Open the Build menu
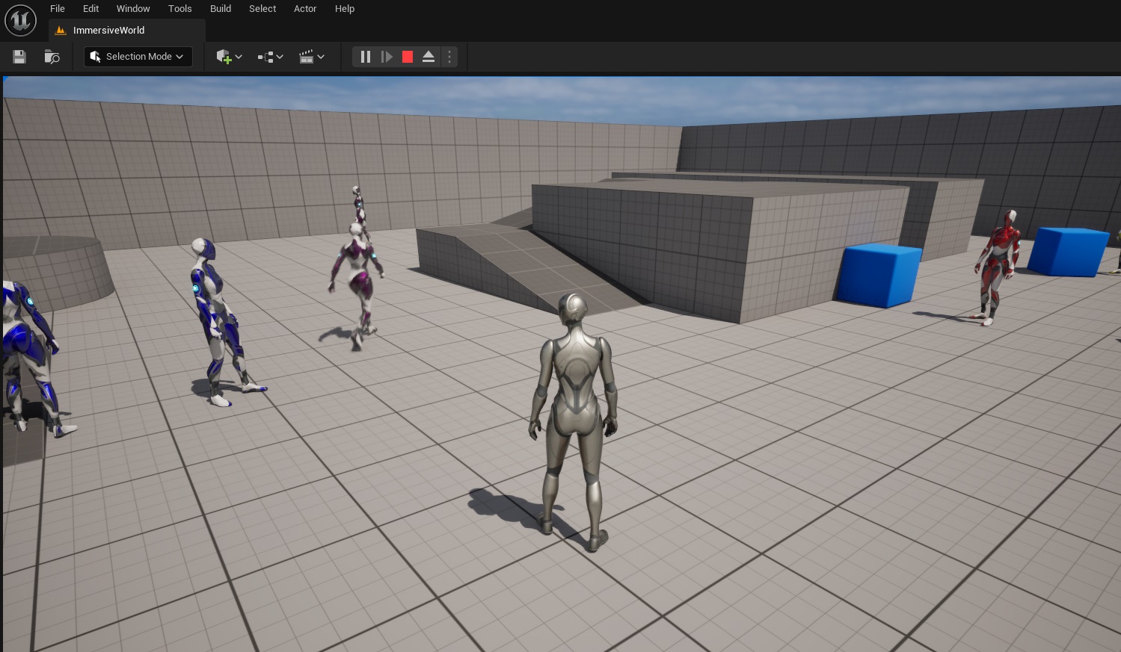Viewport: 1121px width, 652px height. click(x=220, y=8)
